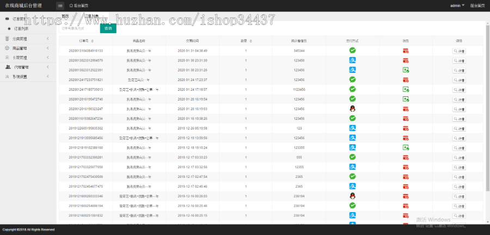Click Alipay icon for 2019-12-26 05:19:58 order

pos(352,128)
